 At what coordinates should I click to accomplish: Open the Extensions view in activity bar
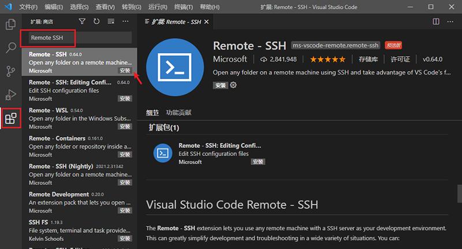(11, 118)
